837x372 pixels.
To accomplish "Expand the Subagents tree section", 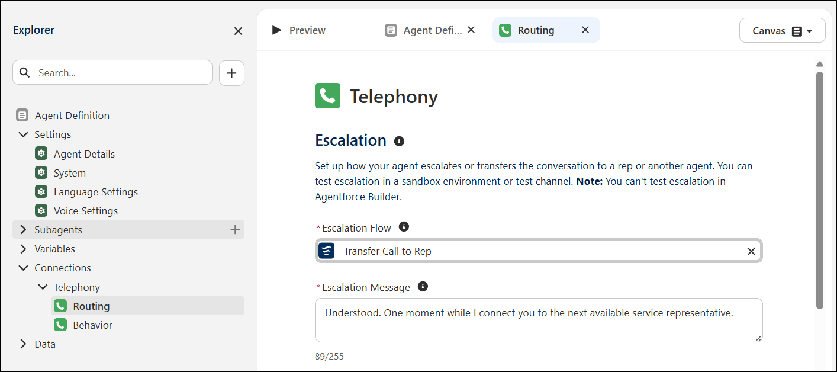I will click(23, 229).
